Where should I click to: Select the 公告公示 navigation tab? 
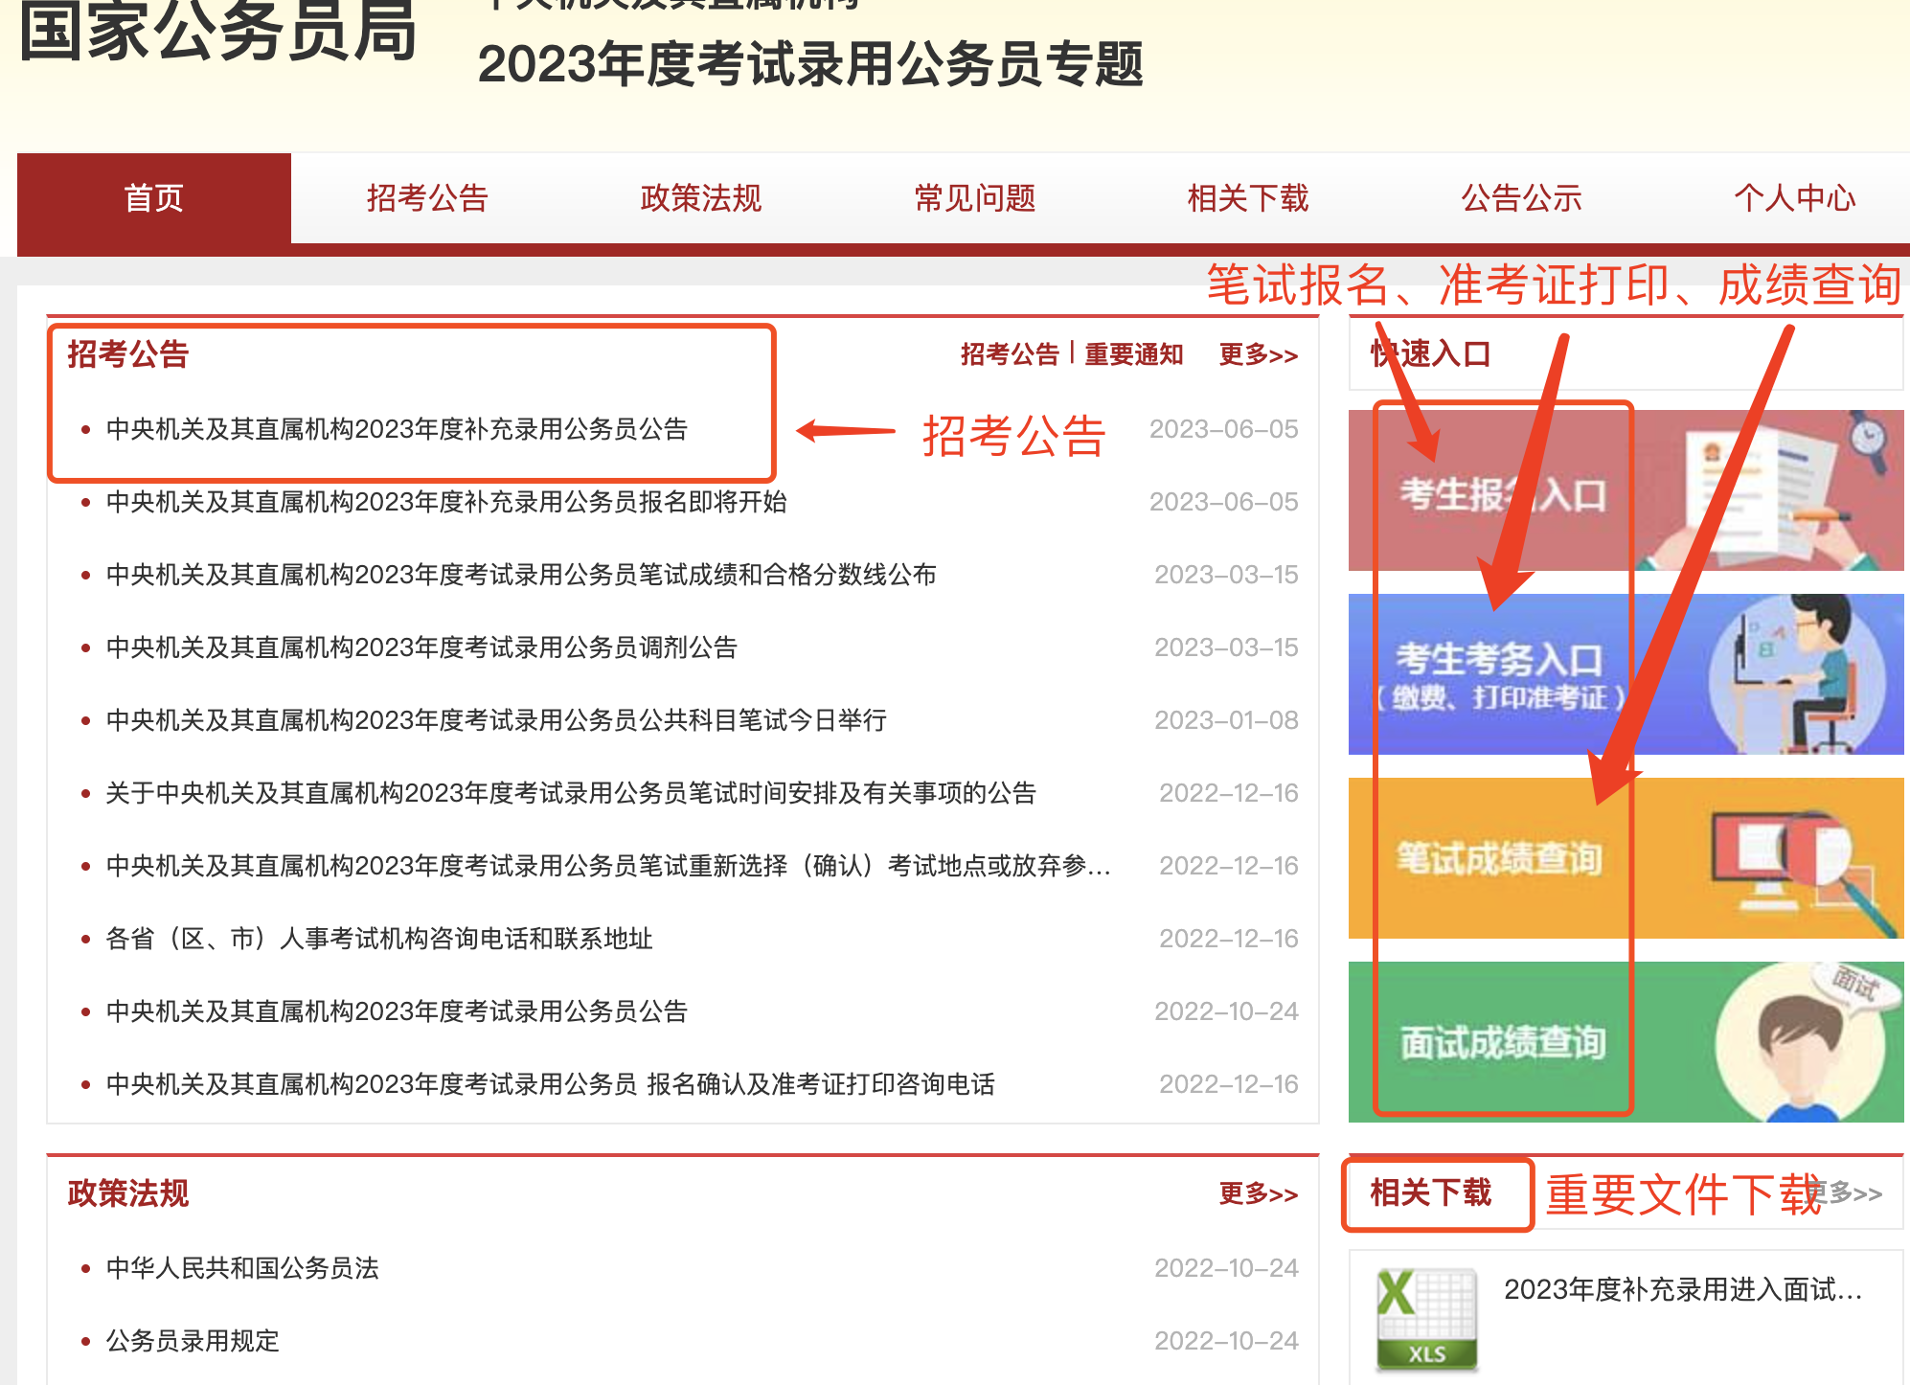tap(1521, 198)
